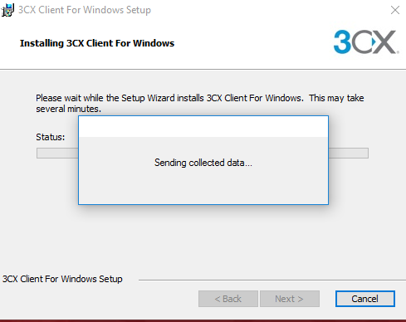Cancel the 3CX Client installation
The width and height of the screenshot is (406, 322).
365,299
